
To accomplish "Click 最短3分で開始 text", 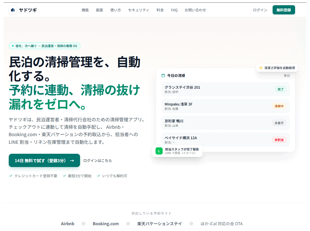I will click(80, 176).
